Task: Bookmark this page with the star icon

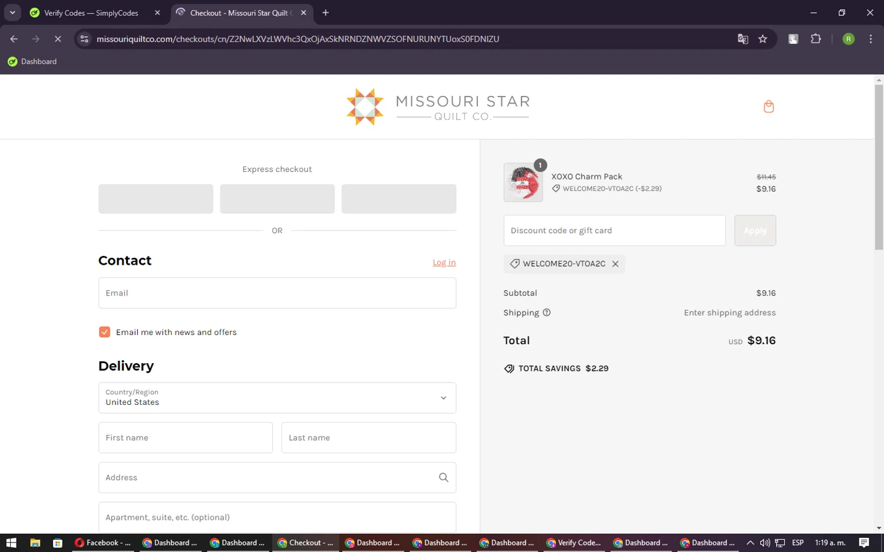Action: 763,39
